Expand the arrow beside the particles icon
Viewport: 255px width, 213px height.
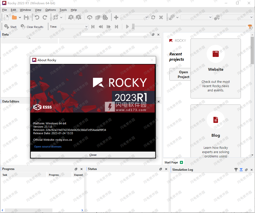[177, 17]
